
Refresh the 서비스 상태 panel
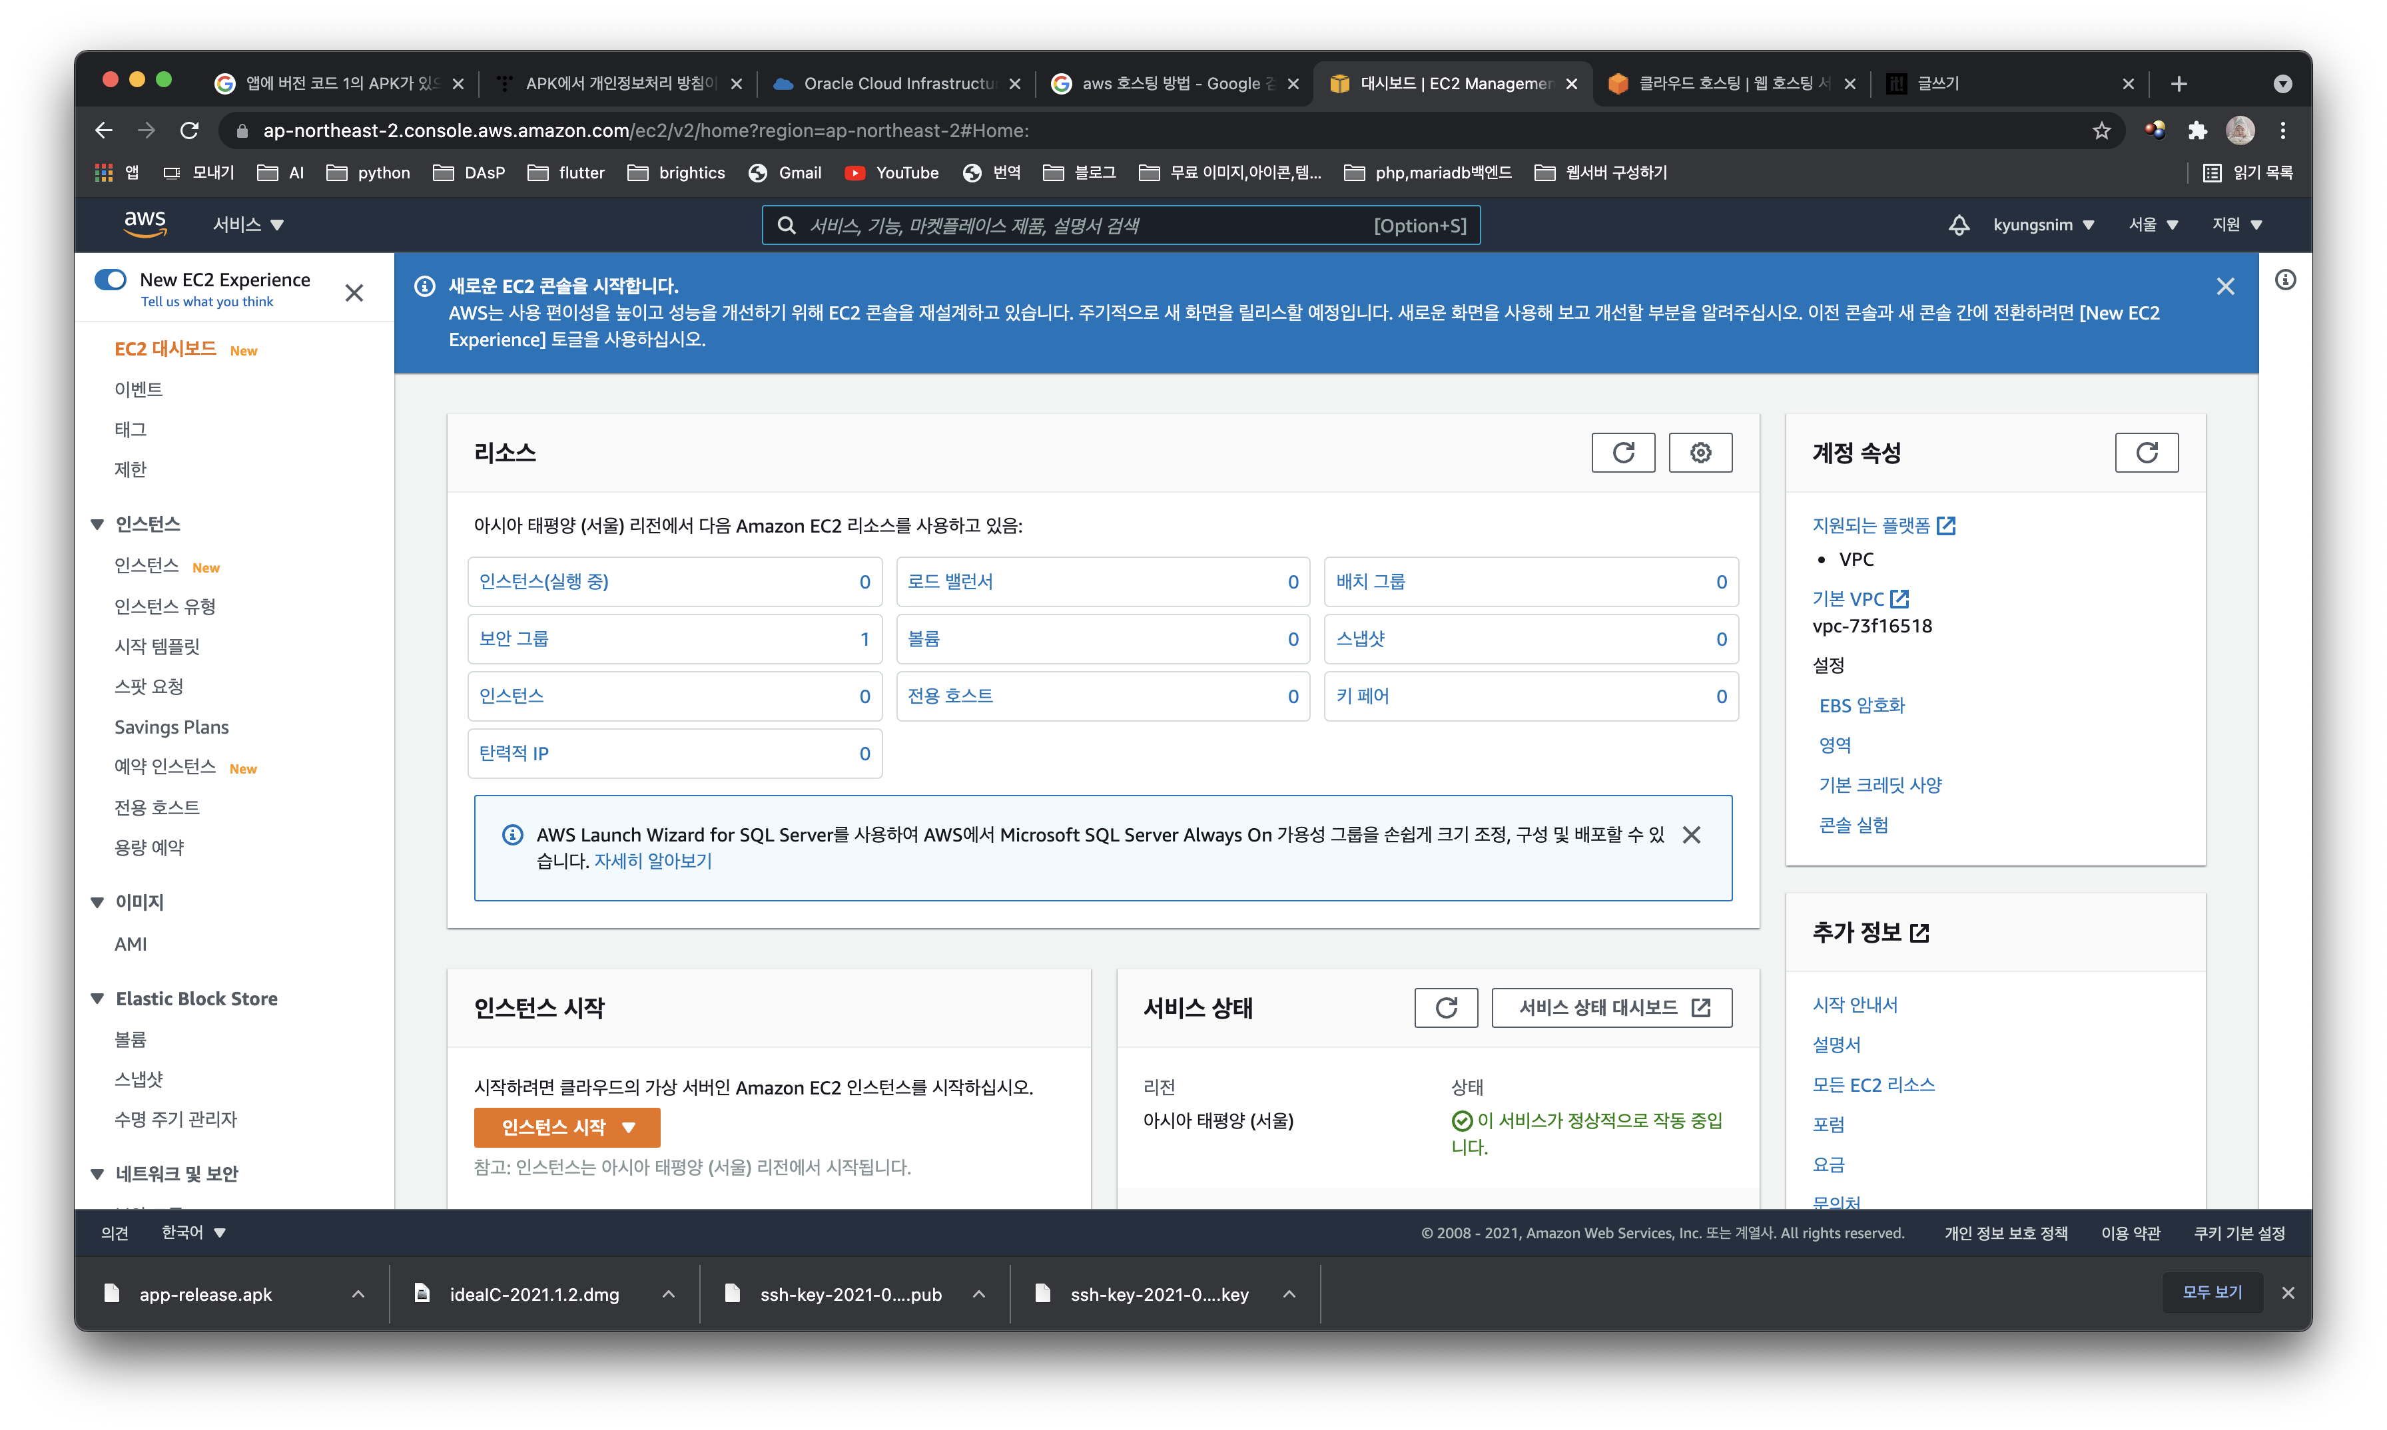pos(1445,1008)
